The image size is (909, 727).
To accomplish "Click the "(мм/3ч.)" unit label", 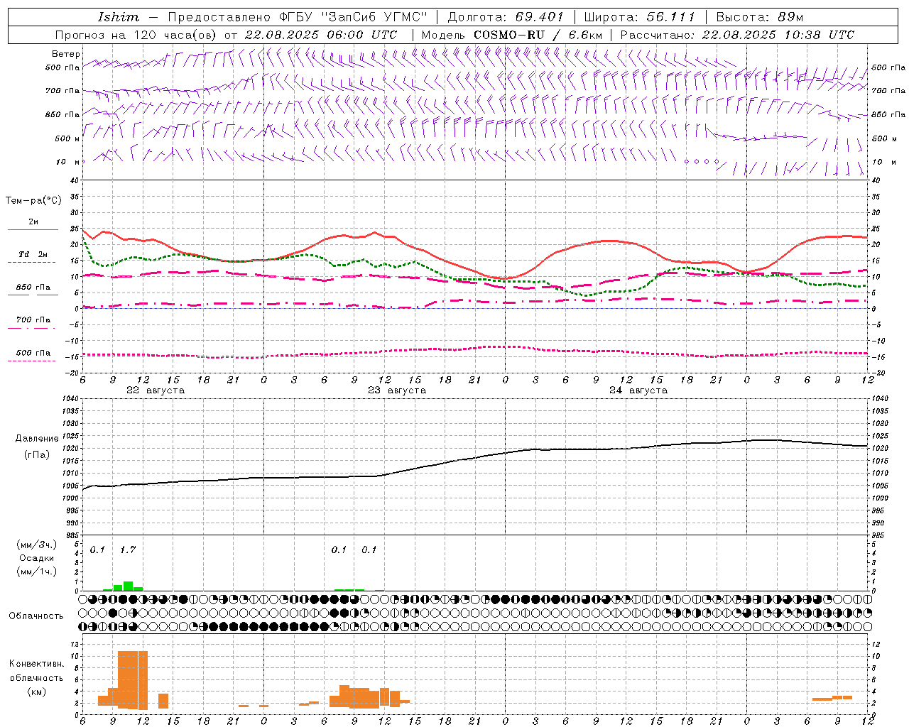I will pyautogui.click(x=37, y=545).
